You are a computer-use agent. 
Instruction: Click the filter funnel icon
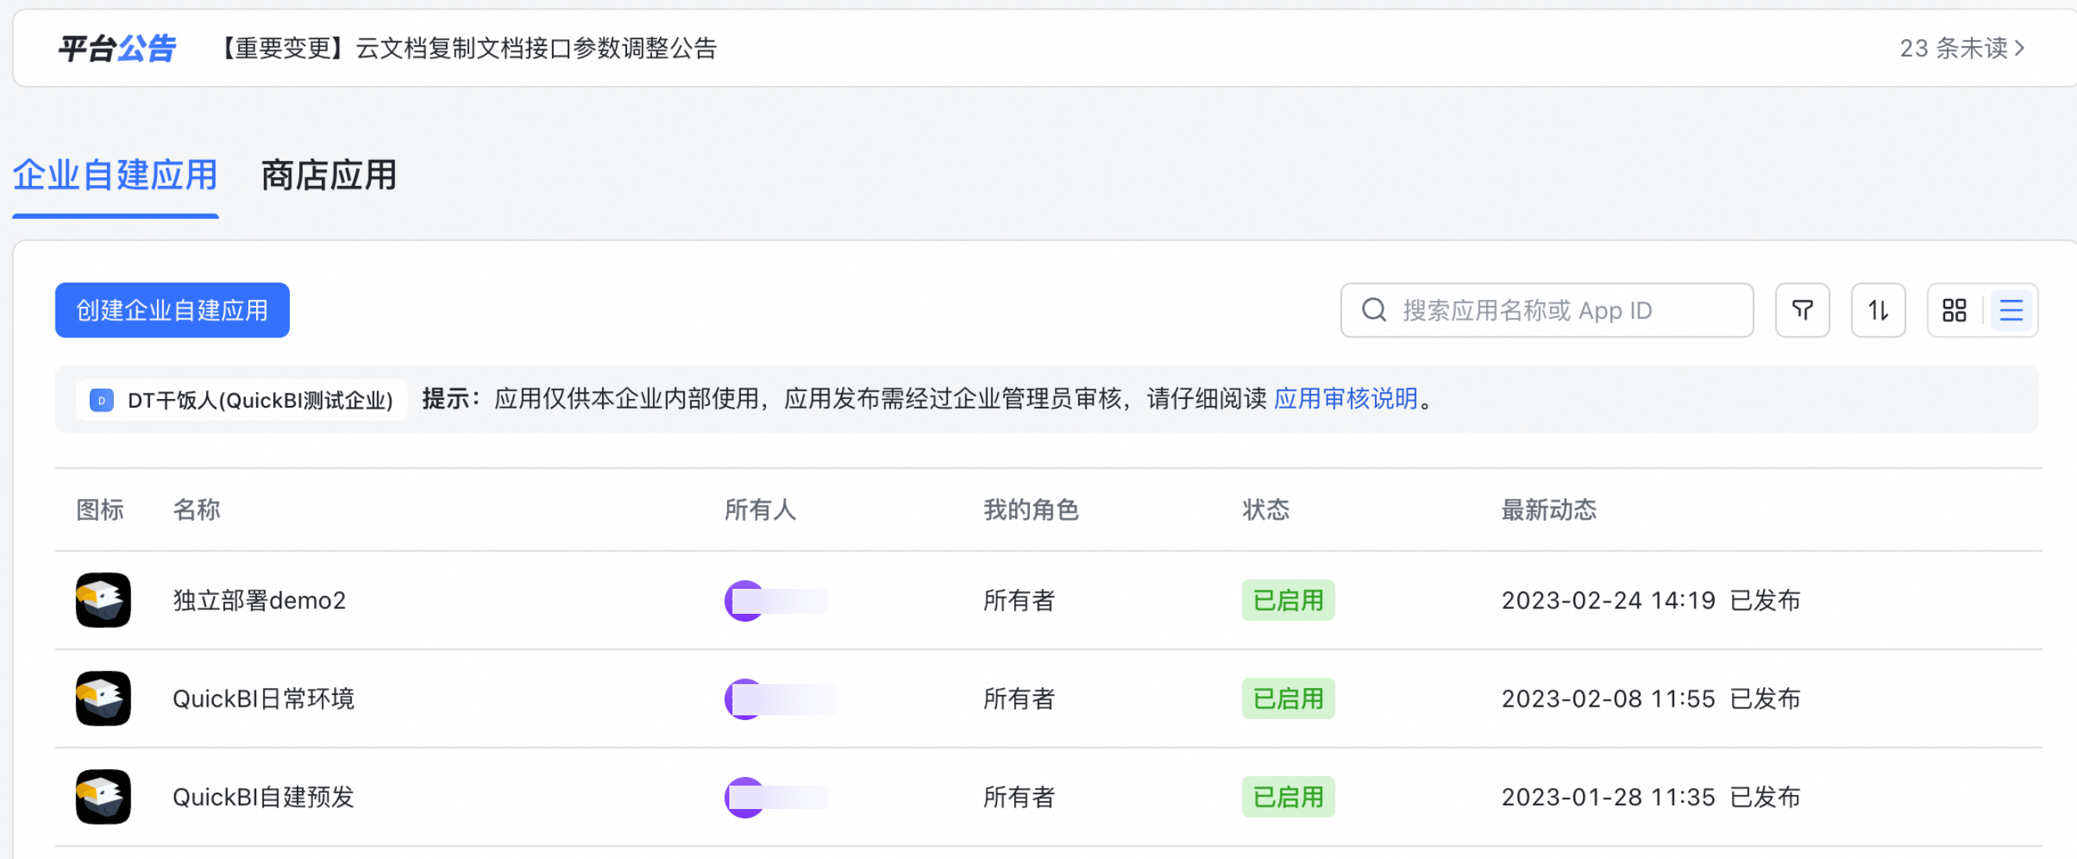point(1802,310)
